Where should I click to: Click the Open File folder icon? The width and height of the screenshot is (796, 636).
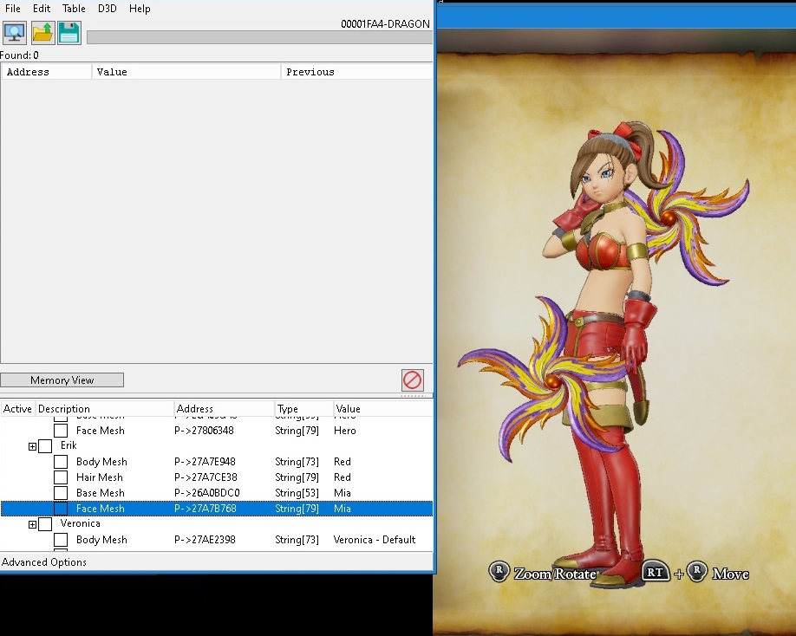pos(42,33)
